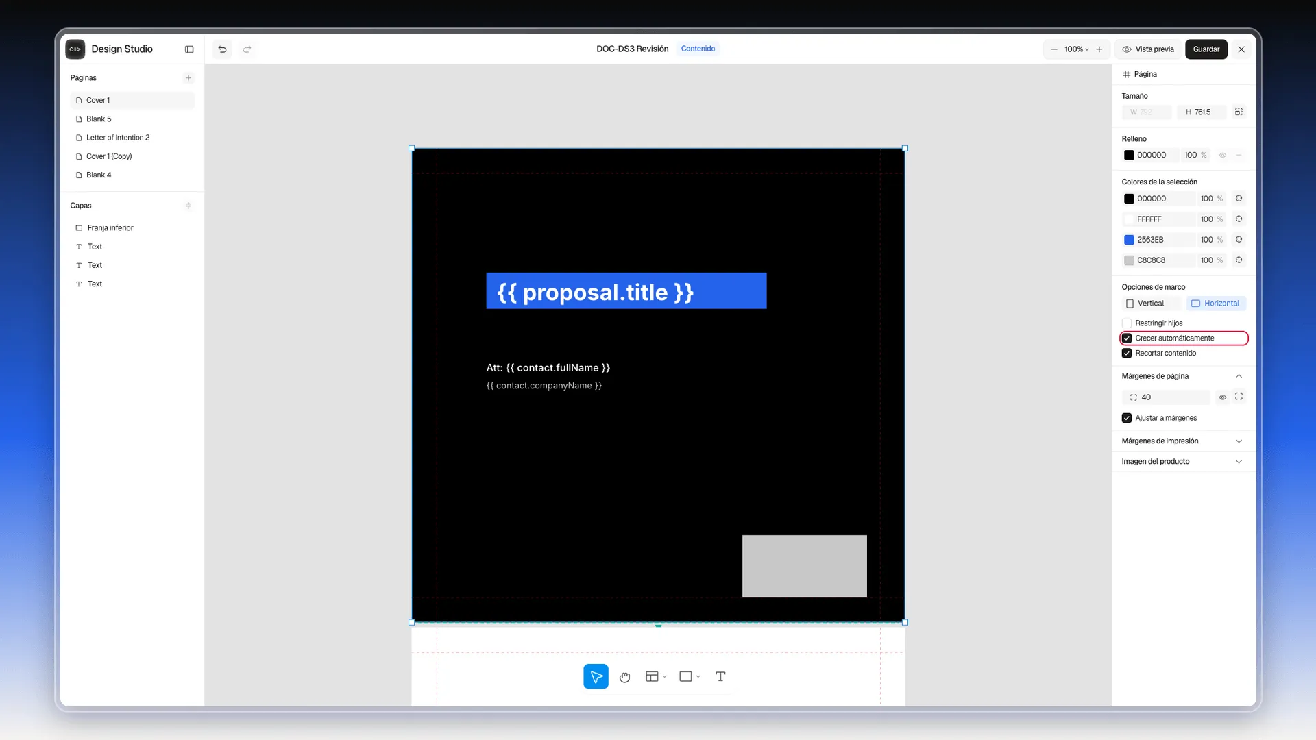
Task: Open Relleno 000000 color swatch
Action: (x=1129, y=156)
